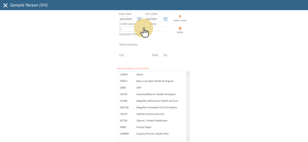Screen dimensions: 308x142
Task: Click the orange Delete trash icon
Action: point(180,29)
